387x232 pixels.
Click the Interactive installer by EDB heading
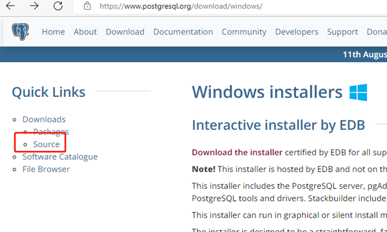coord(279,125)
